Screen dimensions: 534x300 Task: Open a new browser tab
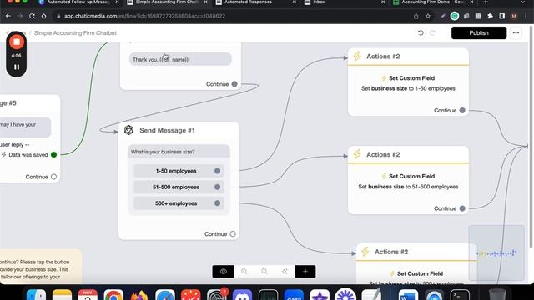pos(486,2)
